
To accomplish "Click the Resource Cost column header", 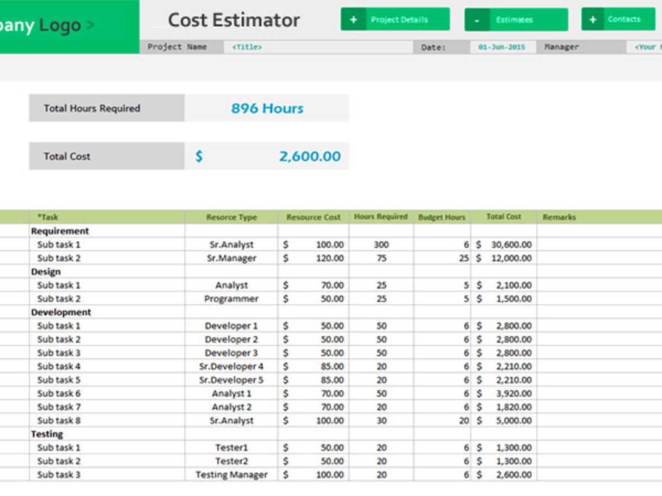I will coord(313,217).
